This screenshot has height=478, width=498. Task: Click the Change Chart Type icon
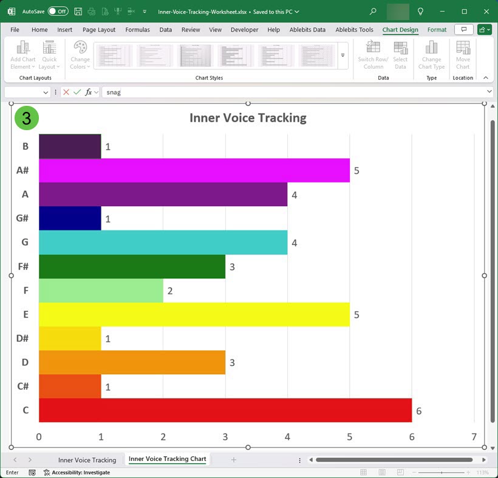[431, 55]
